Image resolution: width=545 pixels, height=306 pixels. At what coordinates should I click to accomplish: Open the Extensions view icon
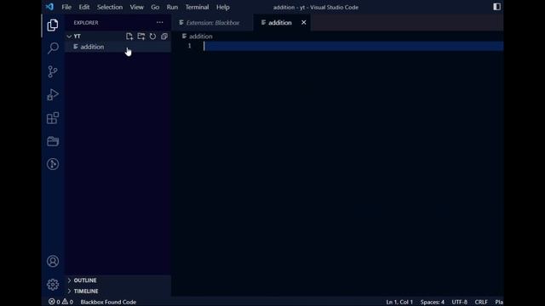[53, 118]
